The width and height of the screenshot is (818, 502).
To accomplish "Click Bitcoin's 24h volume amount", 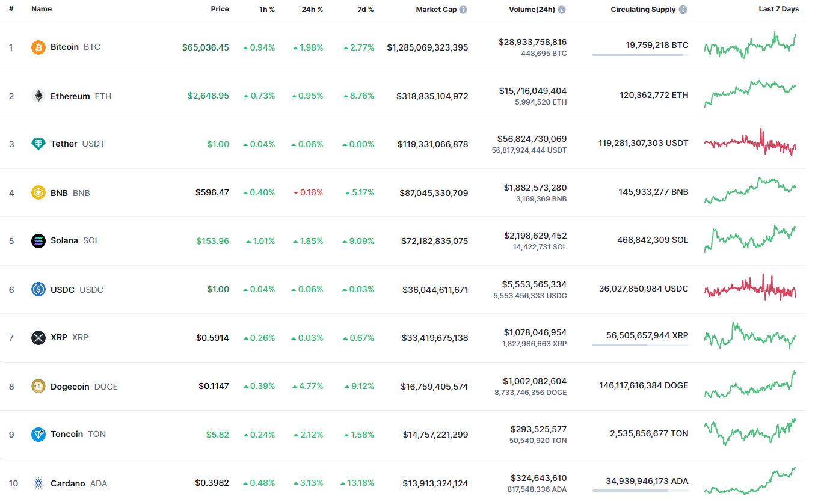I will click(x=532, y=42).
